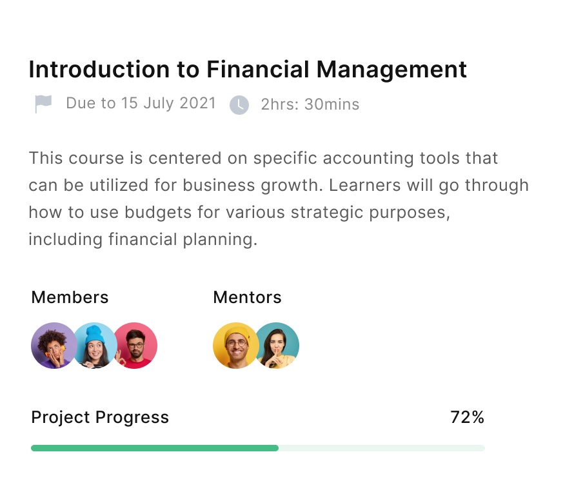Screen dimensions: 574x490
Task: Open the purple-background member avatar
Action: coord(52,346)
